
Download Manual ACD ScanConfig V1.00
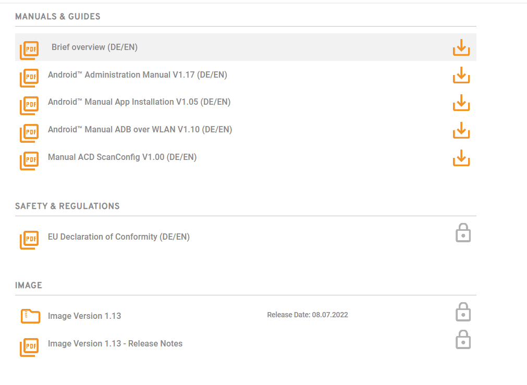[x=461, y=157]
